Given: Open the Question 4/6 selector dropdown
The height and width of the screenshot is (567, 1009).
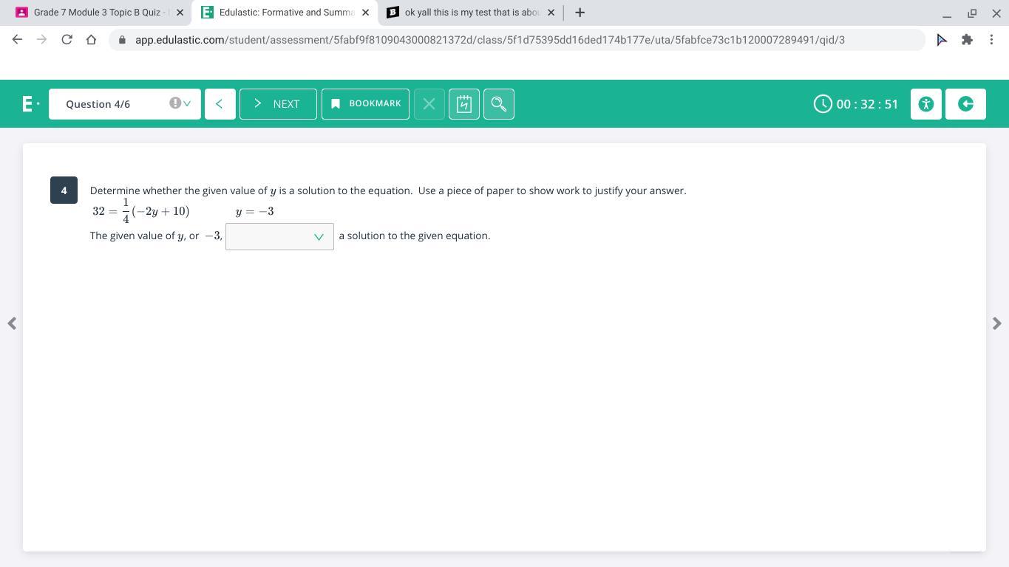Looking at the screenshot, I should [125, 104].
